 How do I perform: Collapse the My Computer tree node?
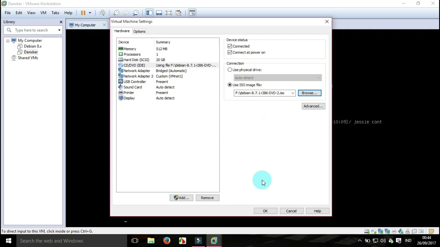(8, 40)
